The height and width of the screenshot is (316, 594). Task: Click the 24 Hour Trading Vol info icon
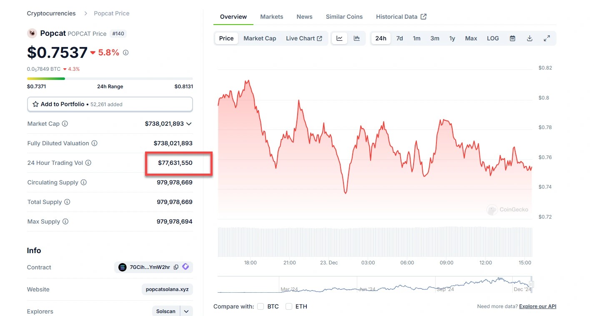pos(88,163)
